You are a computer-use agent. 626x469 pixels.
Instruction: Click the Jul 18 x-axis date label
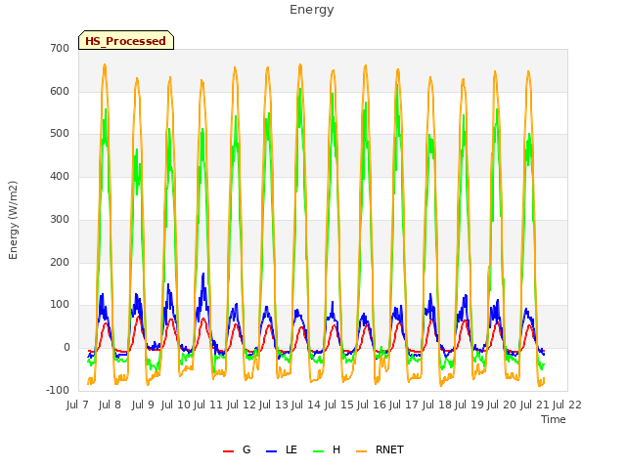[437, 405]
